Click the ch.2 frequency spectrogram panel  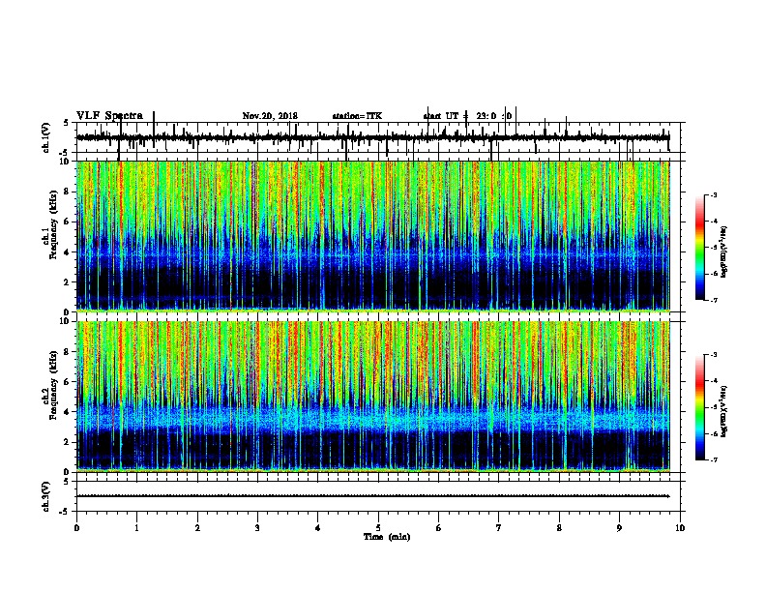[373, 397]
